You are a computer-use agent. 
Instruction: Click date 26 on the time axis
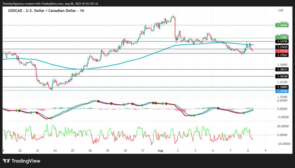click(90, 151)
